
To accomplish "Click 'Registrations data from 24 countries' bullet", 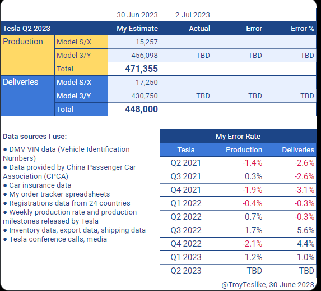I will coord(67,203).
